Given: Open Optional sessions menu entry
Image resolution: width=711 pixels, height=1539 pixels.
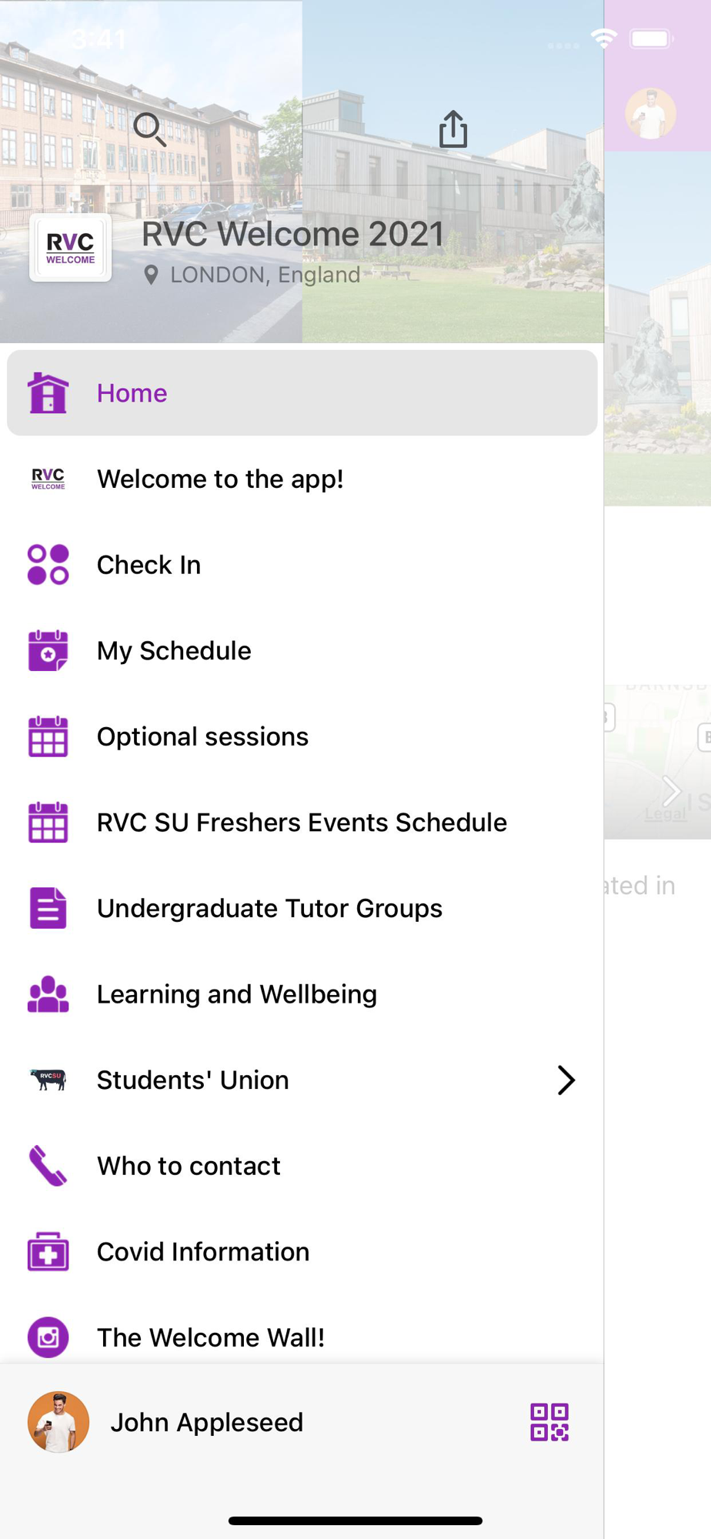Looking at the screenshot, I should click(202, 737).
